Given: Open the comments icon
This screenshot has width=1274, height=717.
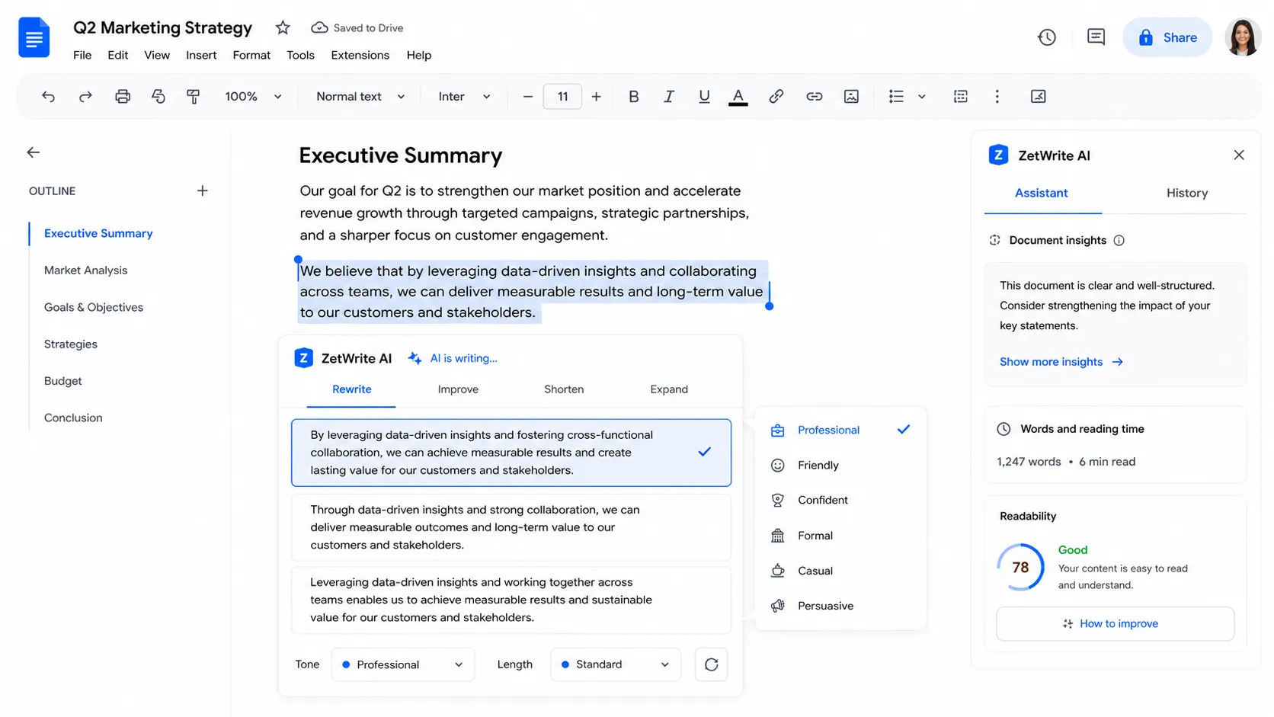Looking at the screenshot, I should point(1096,37).
